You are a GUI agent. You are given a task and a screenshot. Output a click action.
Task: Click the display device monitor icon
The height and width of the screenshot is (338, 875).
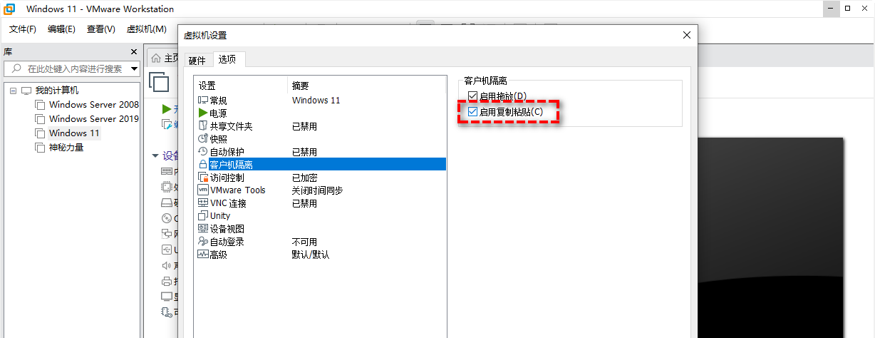[167, 297]
